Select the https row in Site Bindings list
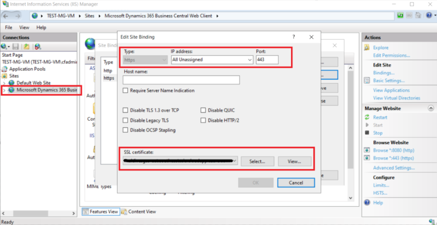The height and width of the screenshot is (225, 437). (x=109, y=79)
